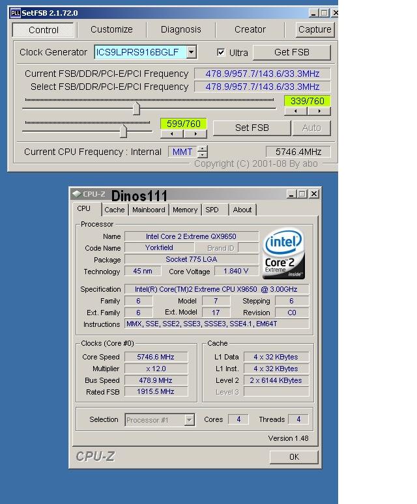The height and width of the screenshot is (504, 417).
Task: Click the Ext. Model 17 value
Action: click(216, 313)
